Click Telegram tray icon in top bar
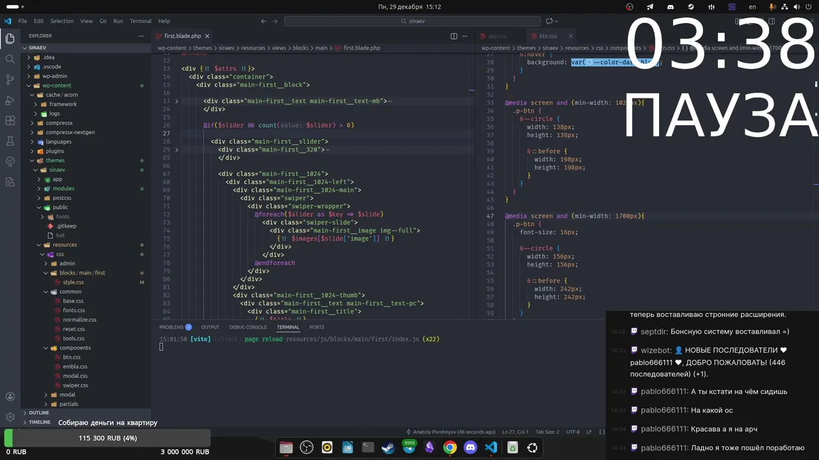Screen dimensions: 819x460 tap(650, 6)
